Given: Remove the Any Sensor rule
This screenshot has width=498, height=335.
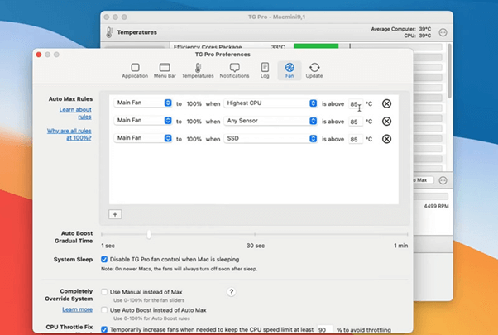Looking at the screenshot, I should click(386, 122).
